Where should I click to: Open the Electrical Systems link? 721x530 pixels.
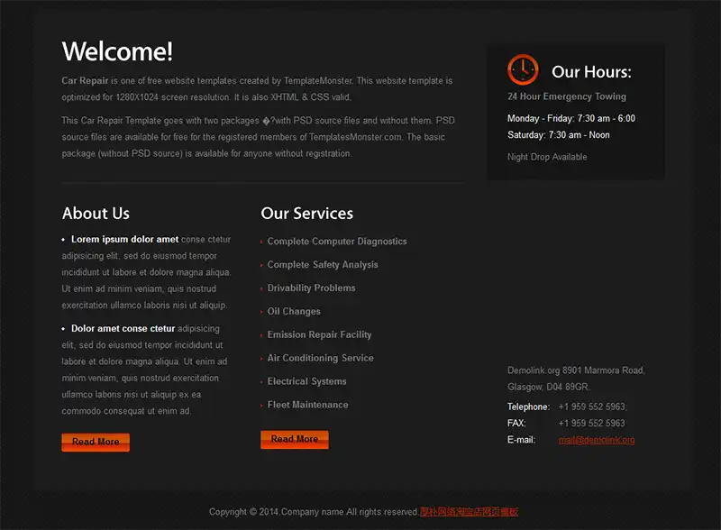[x=306, y=382]
